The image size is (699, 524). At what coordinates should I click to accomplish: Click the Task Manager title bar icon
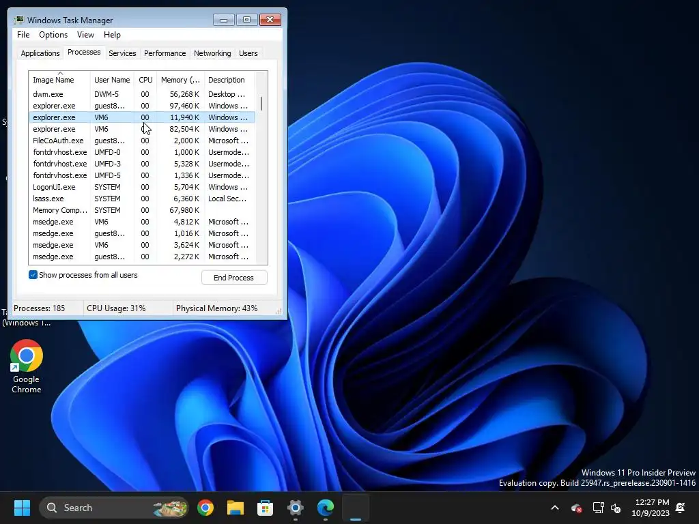point(18,20)
